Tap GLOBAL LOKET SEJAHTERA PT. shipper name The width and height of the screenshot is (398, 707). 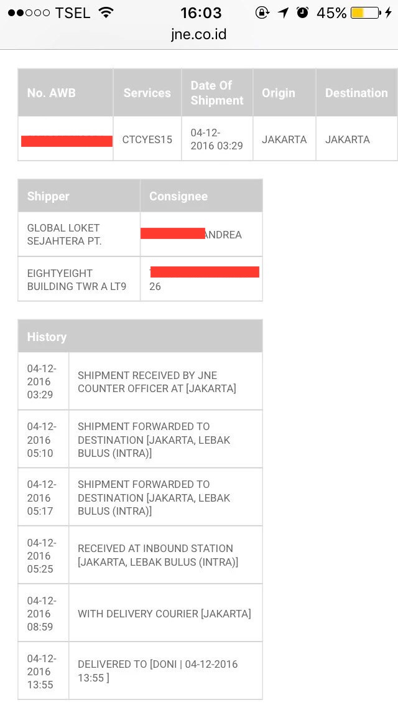tap(63, 234)
